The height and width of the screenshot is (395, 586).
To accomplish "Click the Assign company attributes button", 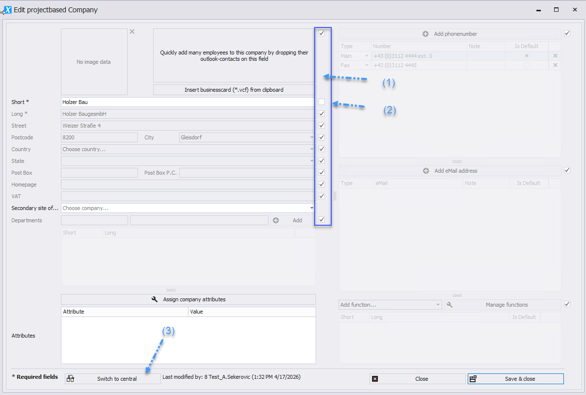I will (188, 299).
